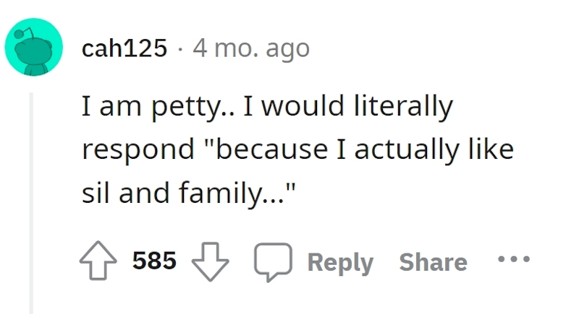Upvote the comment by cah125

tap(98, 261)
